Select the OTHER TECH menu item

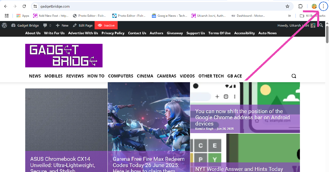(211, 76)
